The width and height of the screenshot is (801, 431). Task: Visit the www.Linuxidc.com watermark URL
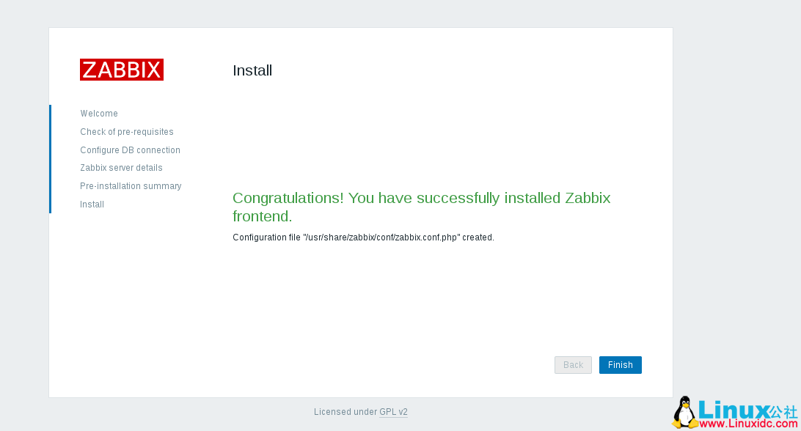[x=747, y=424]
